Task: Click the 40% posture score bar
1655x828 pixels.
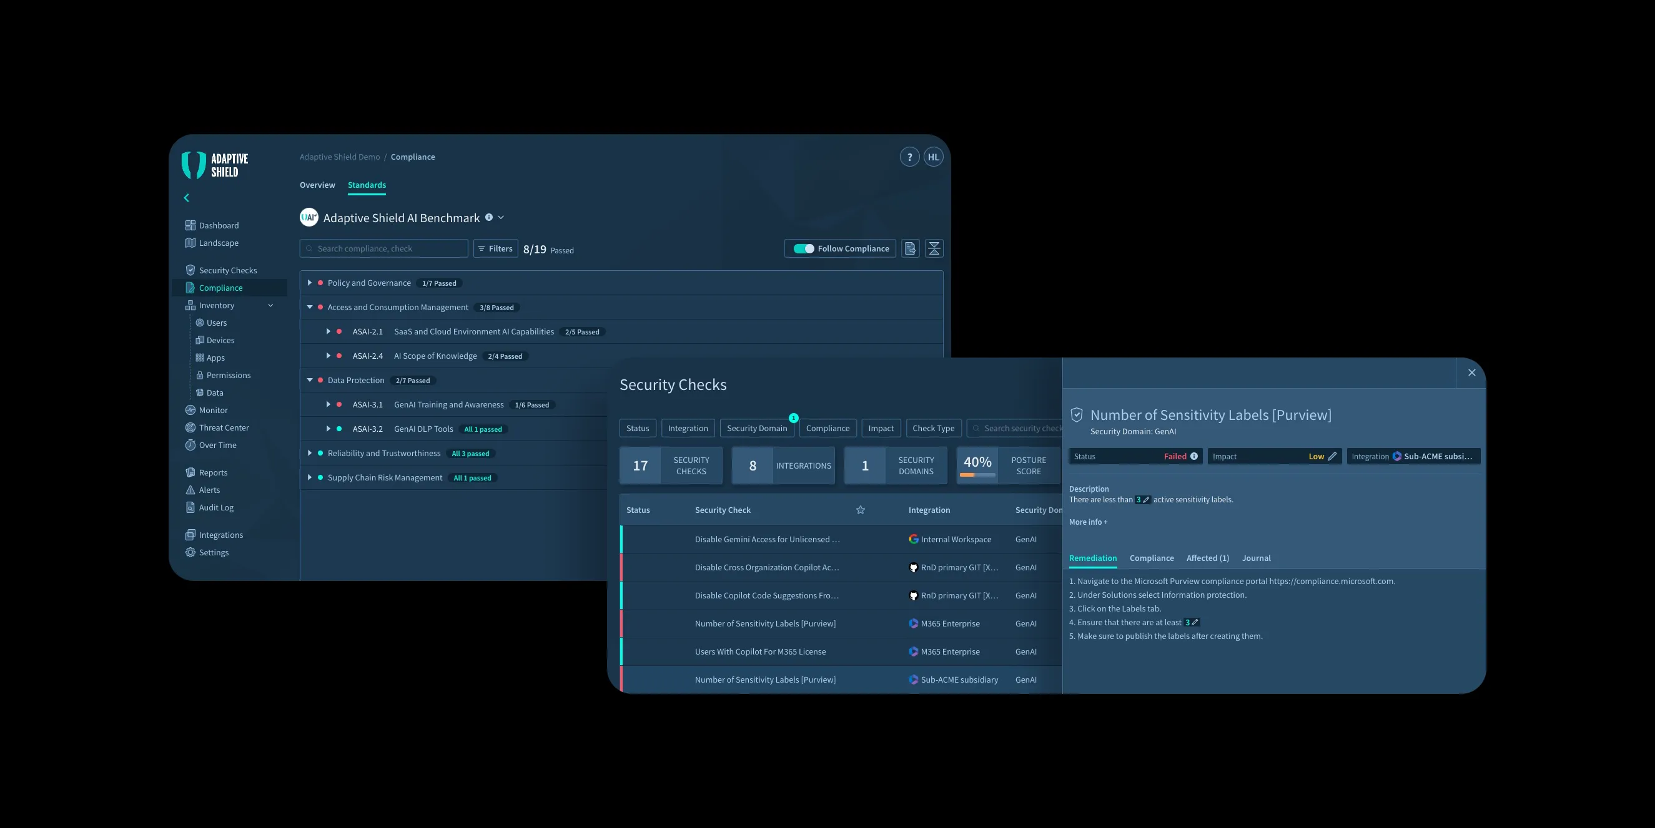Action: click(977, 474)
